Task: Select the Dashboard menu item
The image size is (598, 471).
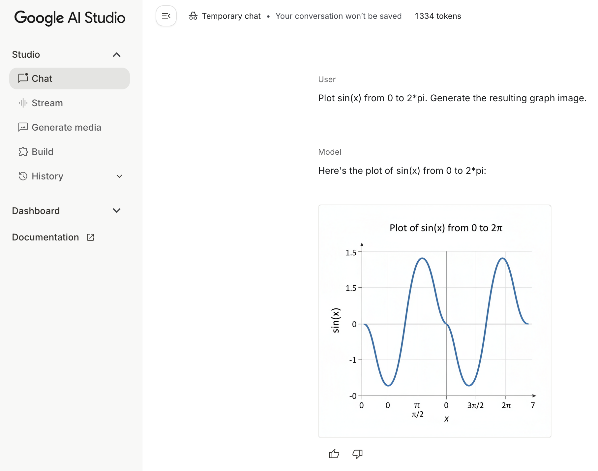Action: point(36,211)
